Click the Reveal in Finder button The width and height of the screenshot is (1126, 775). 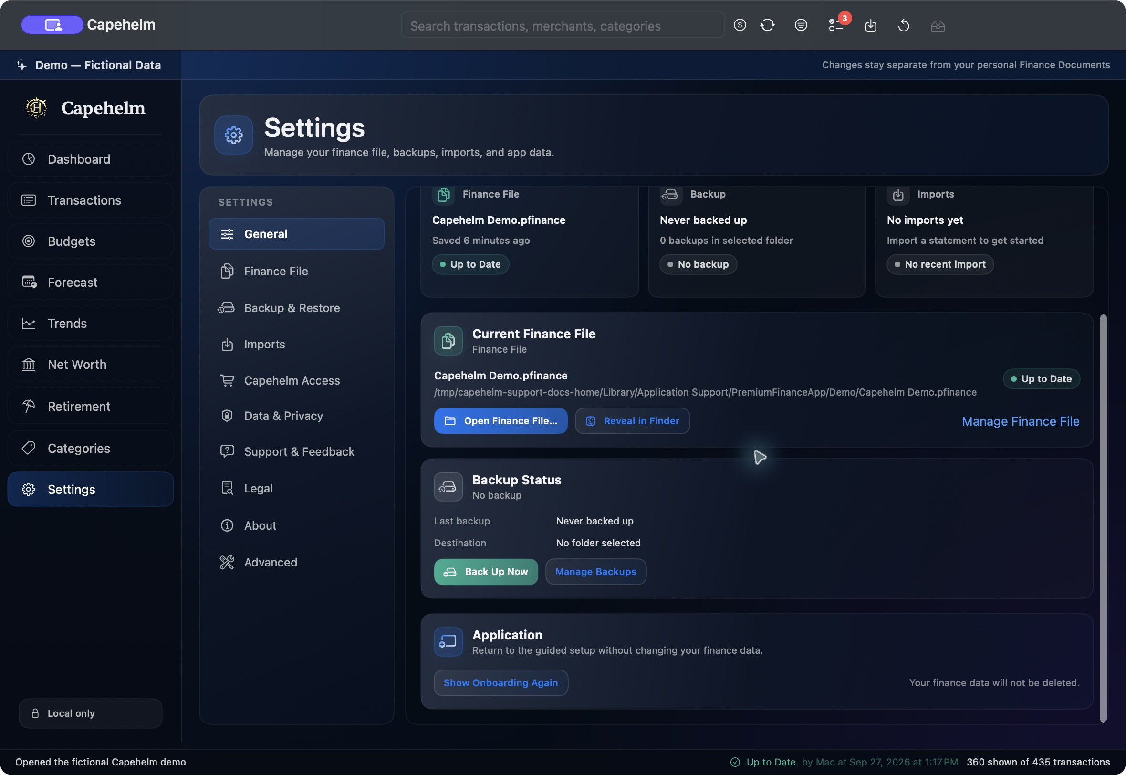pyautogui.click(x=632, y=421)
